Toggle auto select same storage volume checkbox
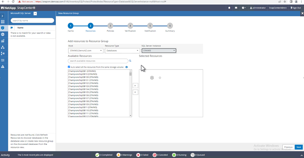This screenshot has width=304, height=158. (69, 67)
